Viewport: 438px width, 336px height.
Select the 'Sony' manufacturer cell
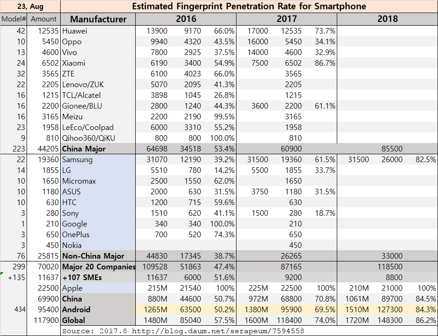(x=98, y=213)
